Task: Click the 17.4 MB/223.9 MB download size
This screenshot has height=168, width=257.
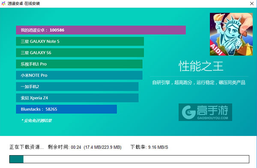Action: [x=103, y=147]
